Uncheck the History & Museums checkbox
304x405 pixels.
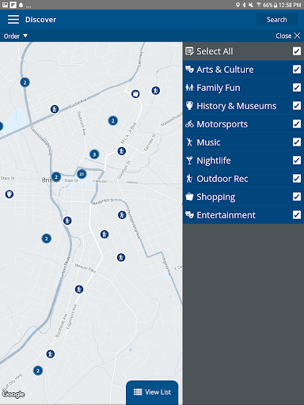[297, 106]
